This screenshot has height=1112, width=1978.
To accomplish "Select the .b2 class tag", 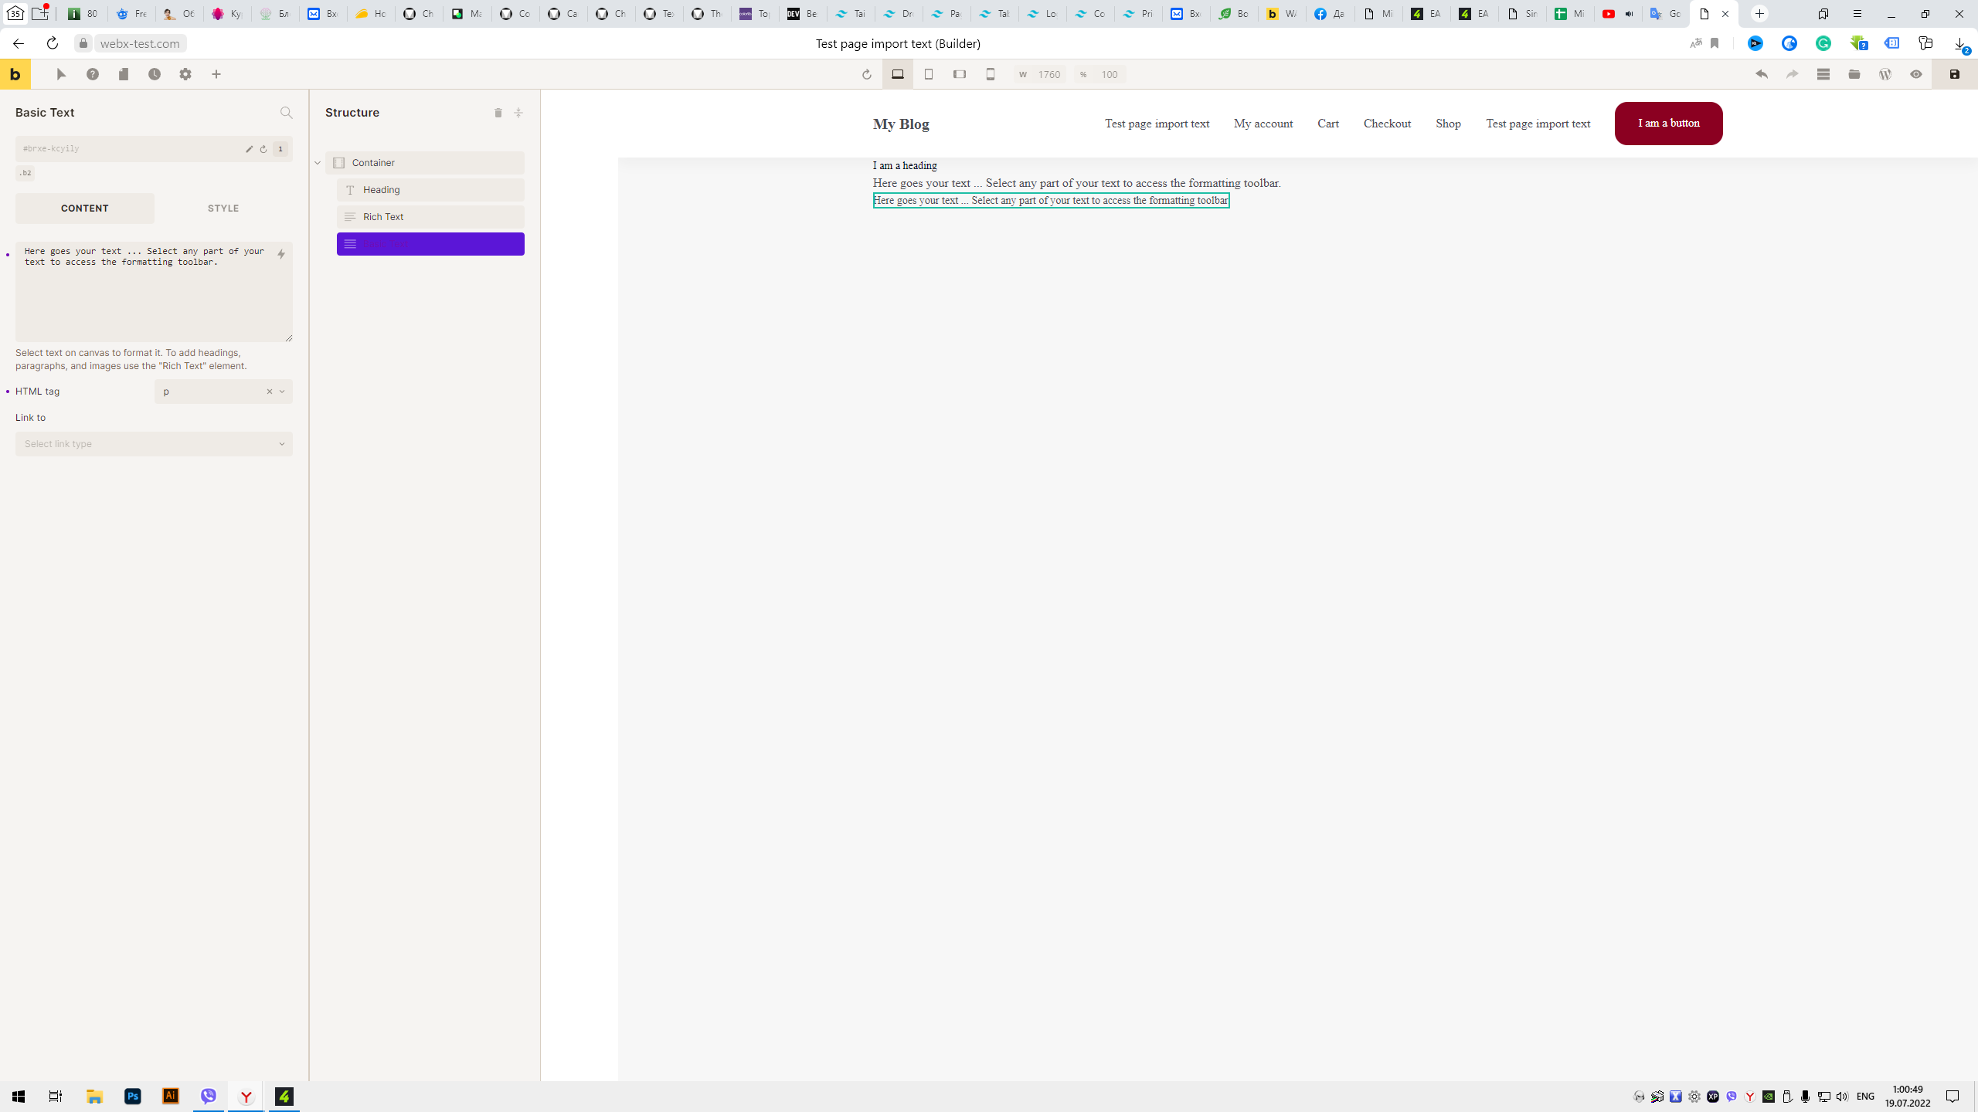I will click(25, 173).
